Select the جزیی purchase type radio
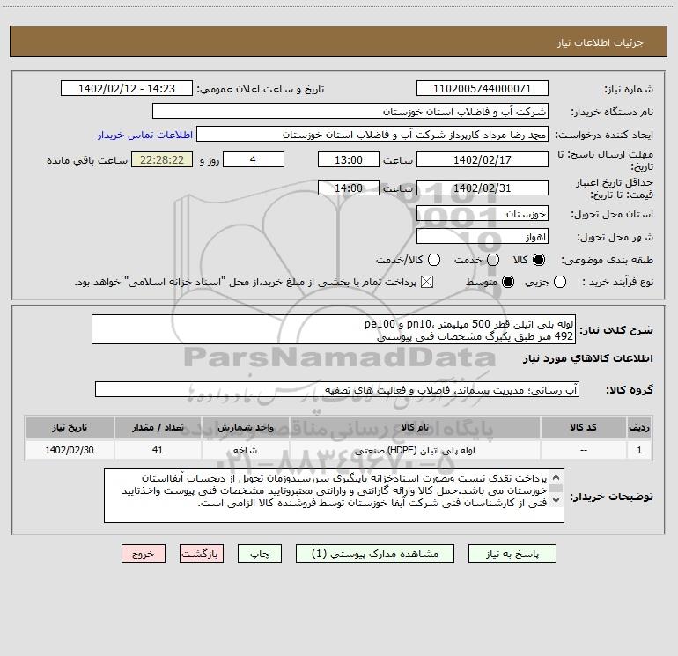Image resolution: width=678 pixels, height=656 pixels. (559, 282)
